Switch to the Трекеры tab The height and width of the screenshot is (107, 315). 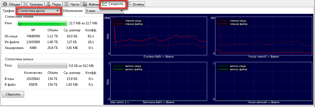click(x=33, y=4)
